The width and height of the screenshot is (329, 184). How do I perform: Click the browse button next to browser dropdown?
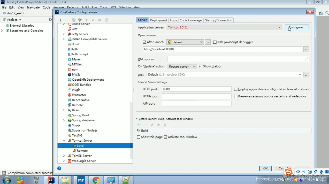pyautogui.click(x=208, y=42)
